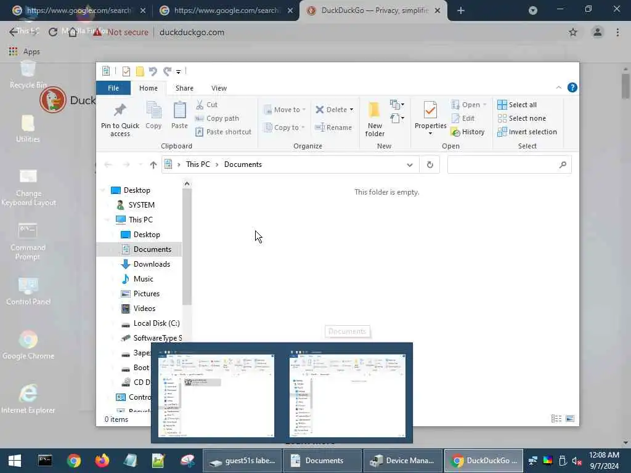Image resolution: width=631 pixels, height=473 pixels.
Task: Click Invert selection command
Action: tap(527, 132)
